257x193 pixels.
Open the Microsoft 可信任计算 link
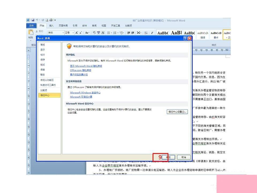pyautogui.click(x=81, y=97)
